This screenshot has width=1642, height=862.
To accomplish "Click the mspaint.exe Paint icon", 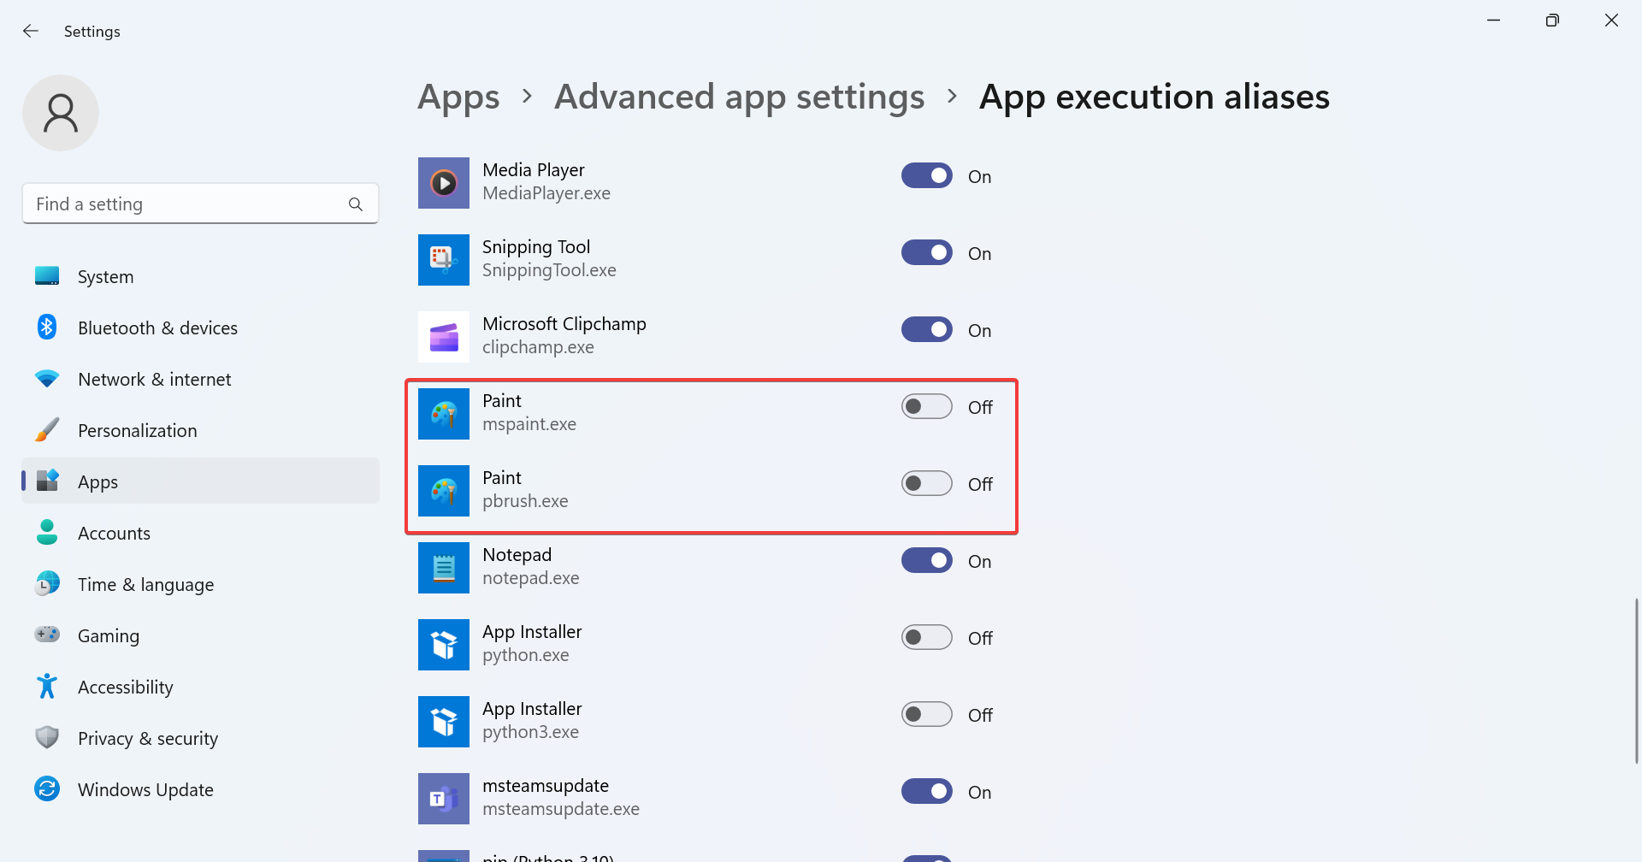I will (443, 414).
